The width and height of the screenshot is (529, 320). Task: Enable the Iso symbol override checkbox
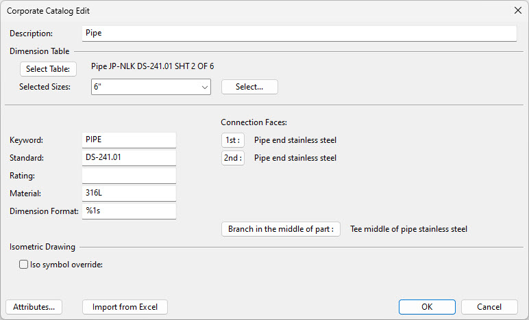click(x=24, y=264)
